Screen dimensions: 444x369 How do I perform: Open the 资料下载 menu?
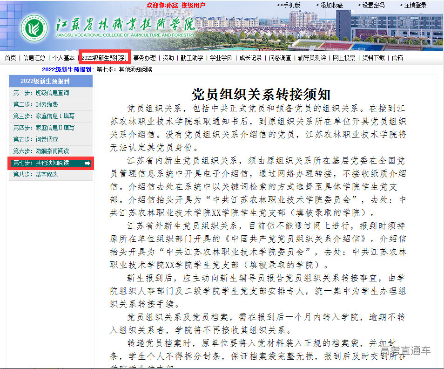pos(373,58)
